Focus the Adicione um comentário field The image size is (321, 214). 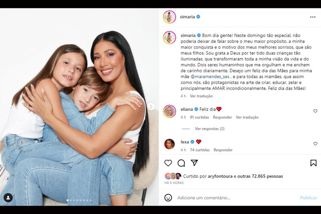(235, 198)
